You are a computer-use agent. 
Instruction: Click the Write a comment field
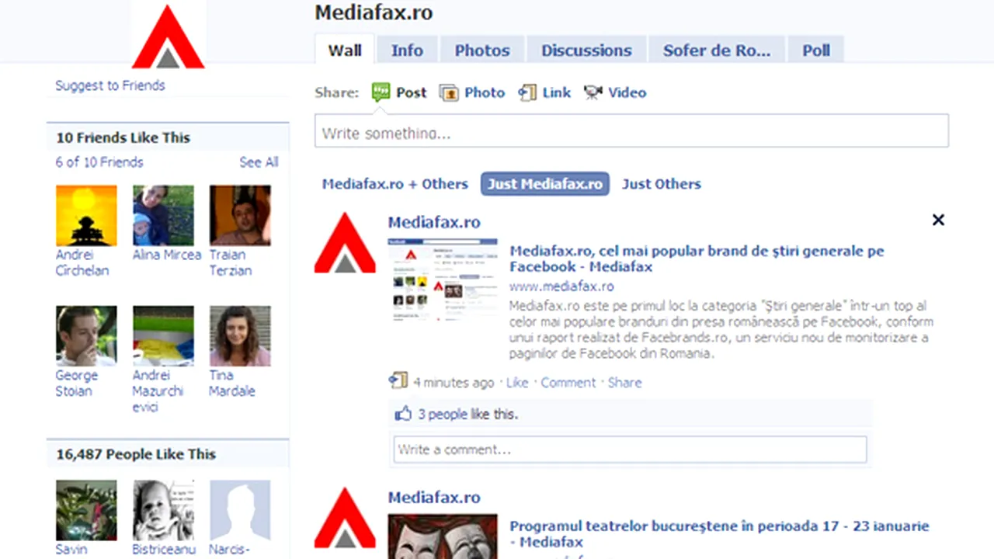630,450
